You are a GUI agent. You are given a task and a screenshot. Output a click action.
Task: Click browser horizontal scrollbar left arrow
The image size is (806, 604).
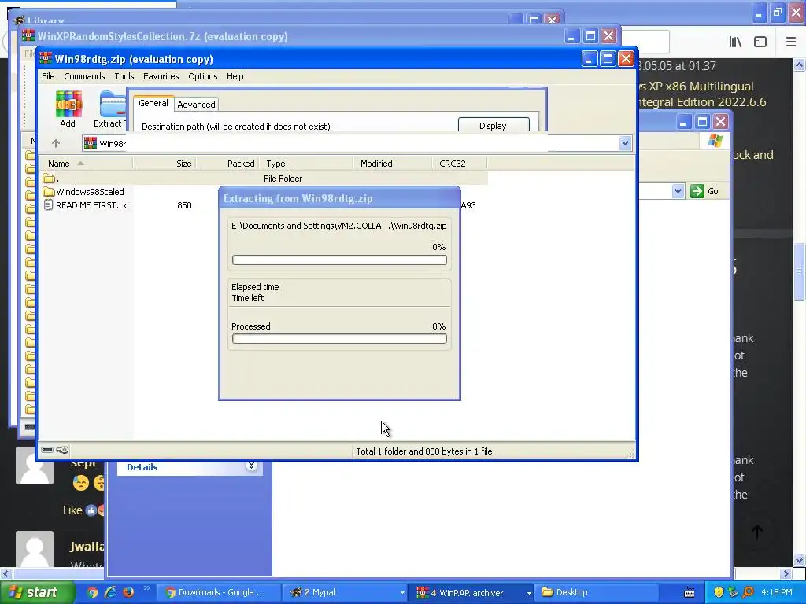(x=6, y=573)
